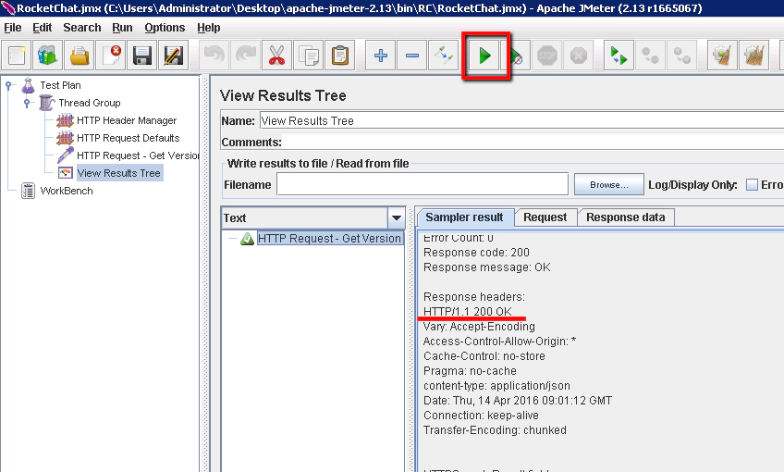Open the Run menu
Image resolution: width=784 pixels, height=472 pixels.
[x=122, y=28]
